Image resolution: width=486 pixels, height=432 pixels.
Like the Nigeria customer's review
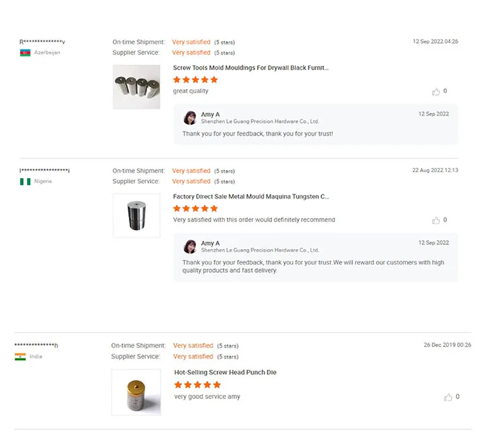tap(436, 221)
